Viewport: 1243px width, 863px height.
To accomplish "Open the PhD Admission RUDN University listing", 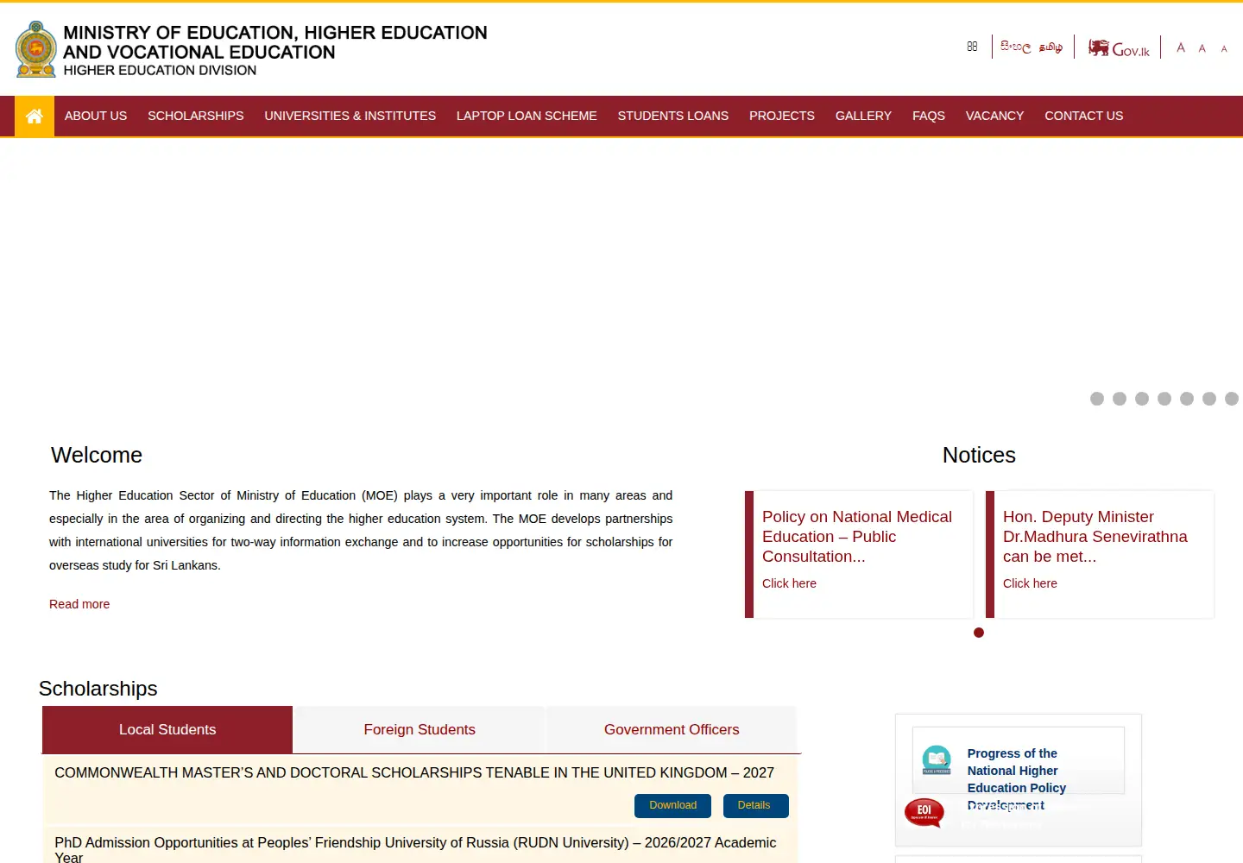I will pyautogui.click(x=415, y=849).
